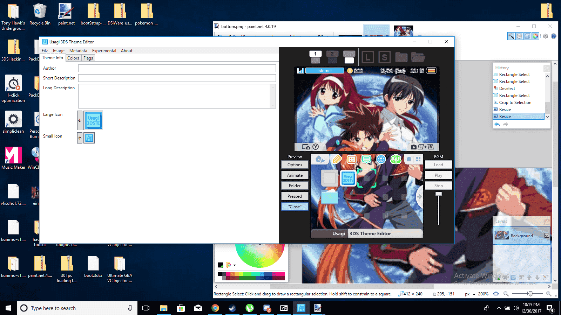
Task: Open the Metadata menu
Action: point(78,51)
